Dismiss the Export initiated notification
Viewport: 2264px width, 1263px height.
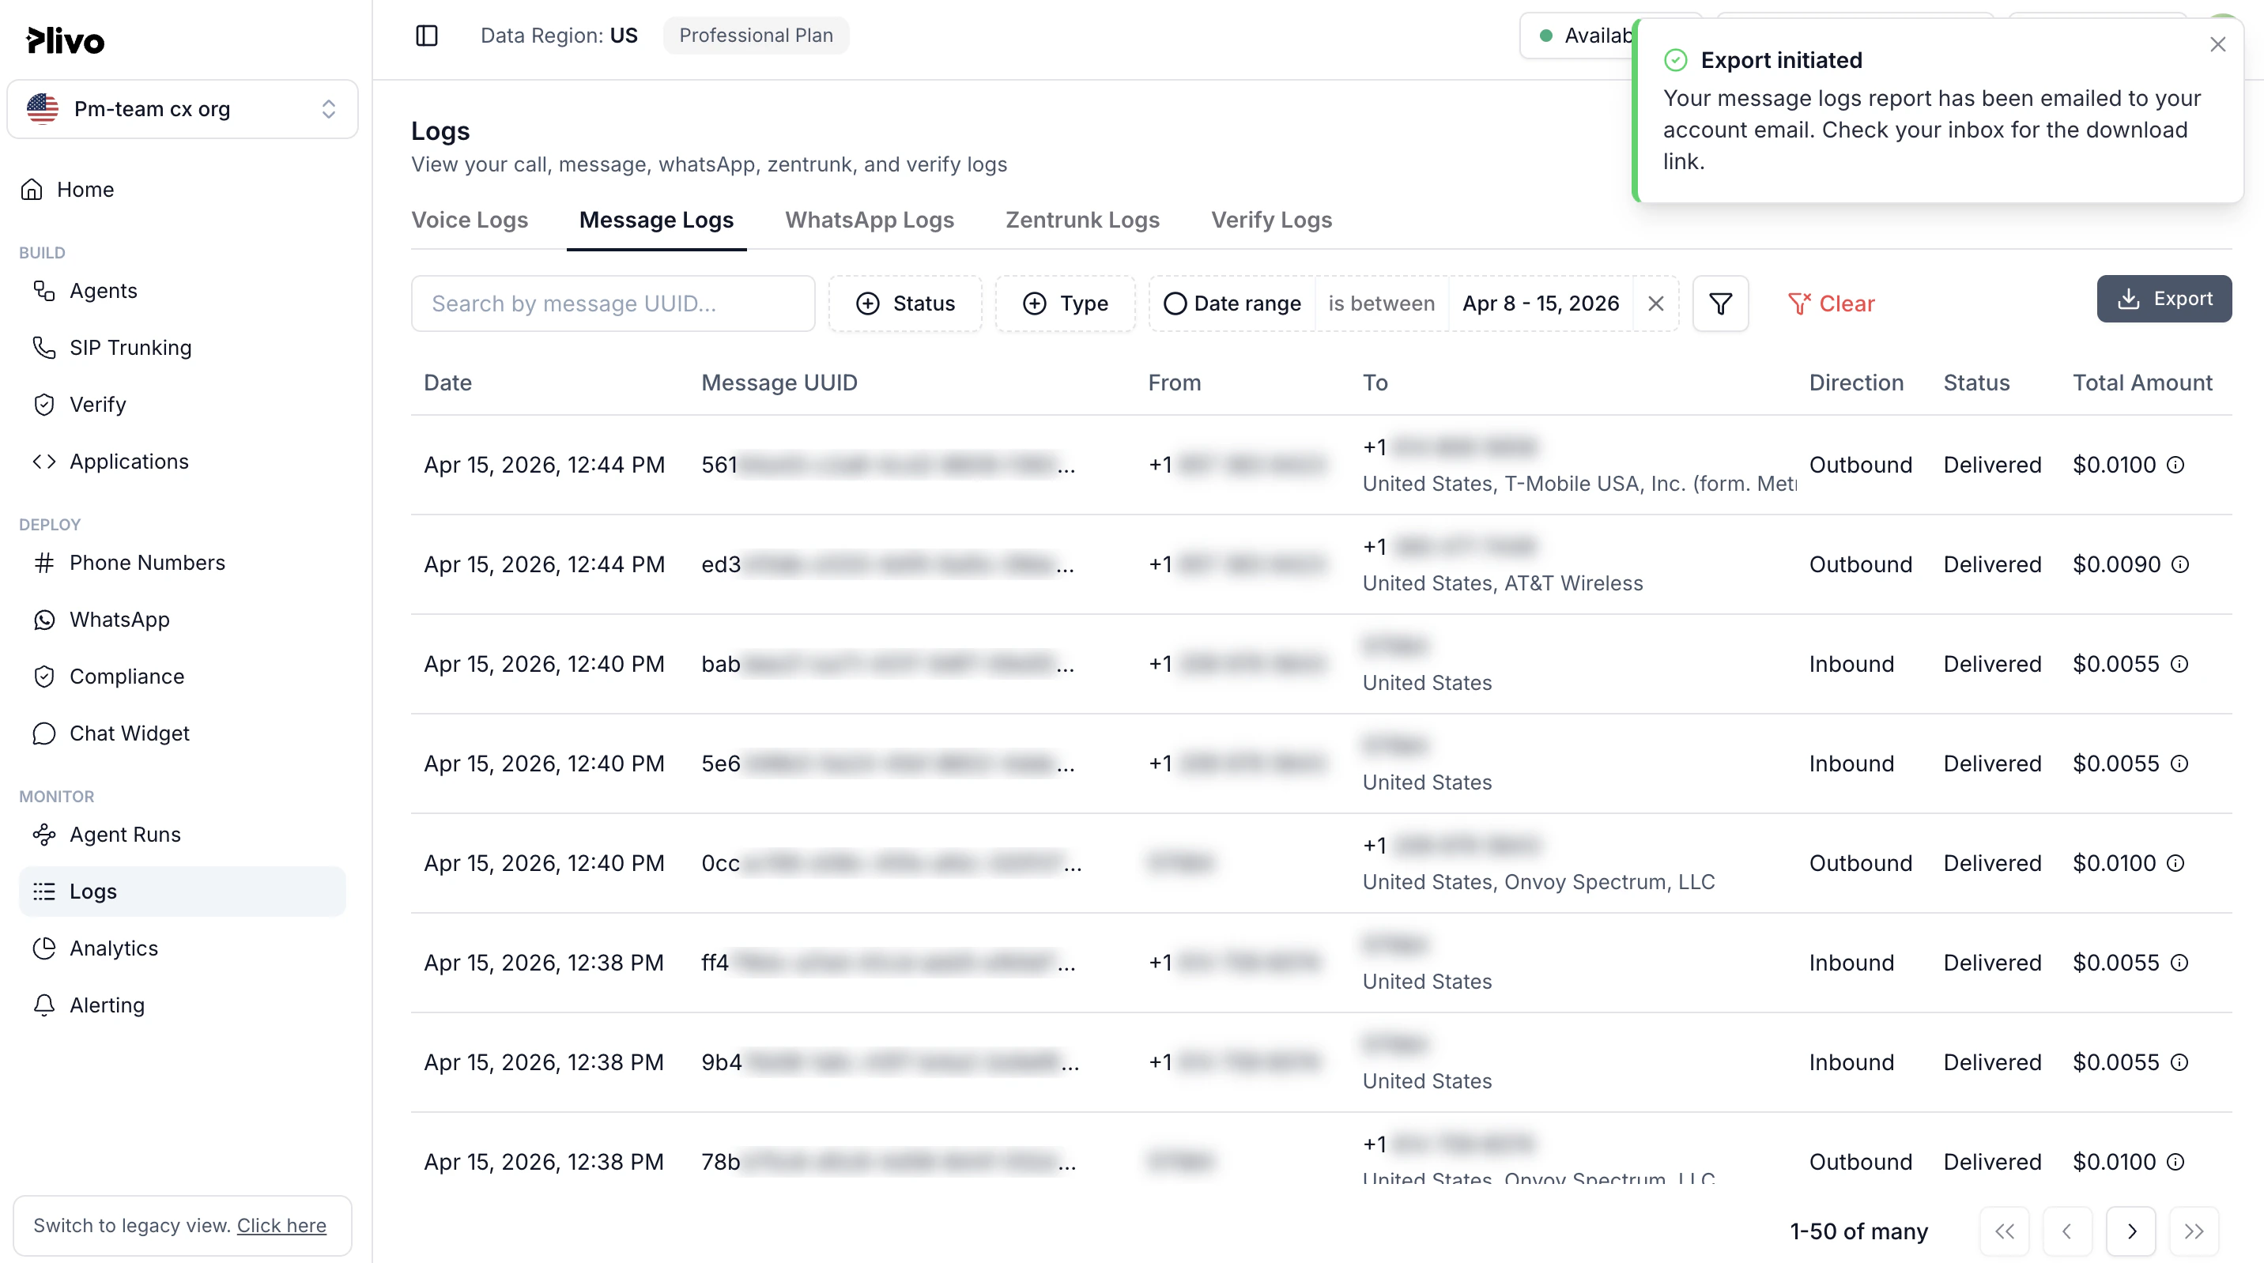tap(2217, 45)
